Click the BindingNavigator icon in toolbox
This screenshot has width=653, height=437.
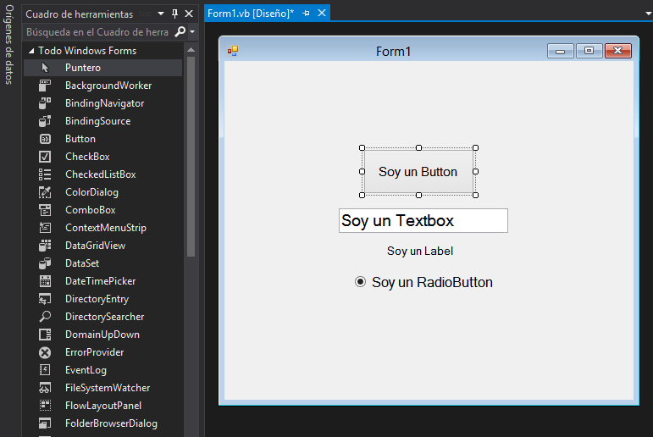(45, 103)
